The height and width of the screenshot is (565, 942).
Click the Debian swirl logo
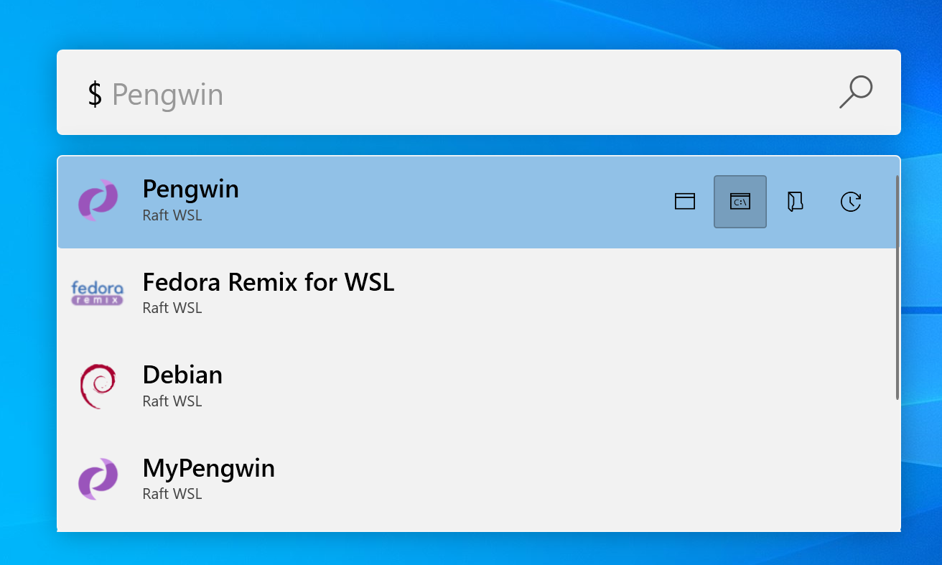click(x=98, y=386)
